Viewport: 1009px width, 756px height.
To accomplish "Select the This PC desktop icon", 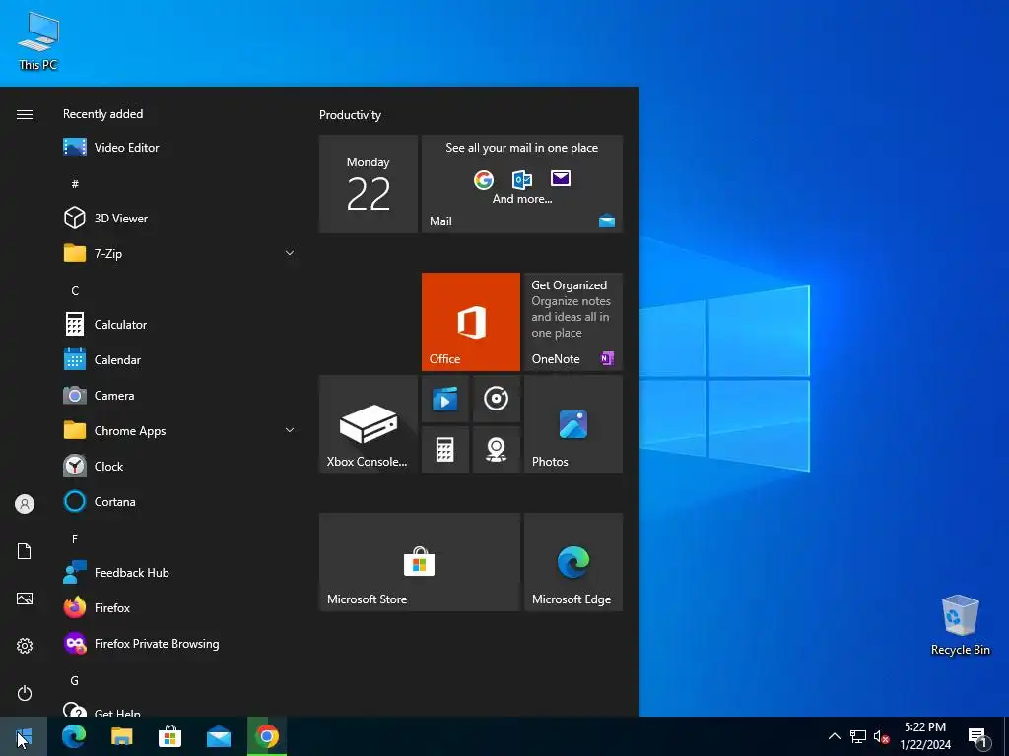I will click(38, 41).
